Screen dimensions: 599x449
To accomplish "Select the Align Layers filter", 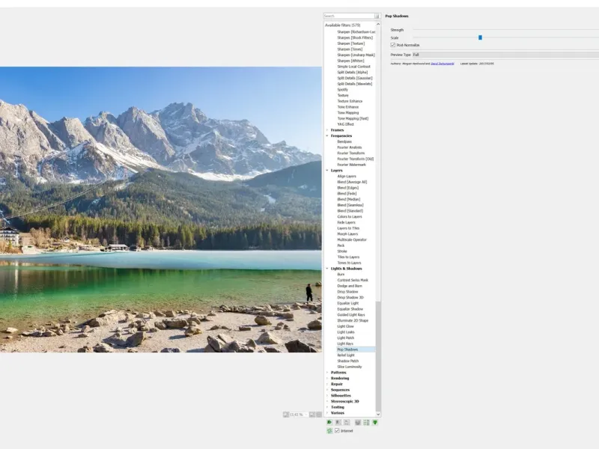I will [x=347, y=176].
